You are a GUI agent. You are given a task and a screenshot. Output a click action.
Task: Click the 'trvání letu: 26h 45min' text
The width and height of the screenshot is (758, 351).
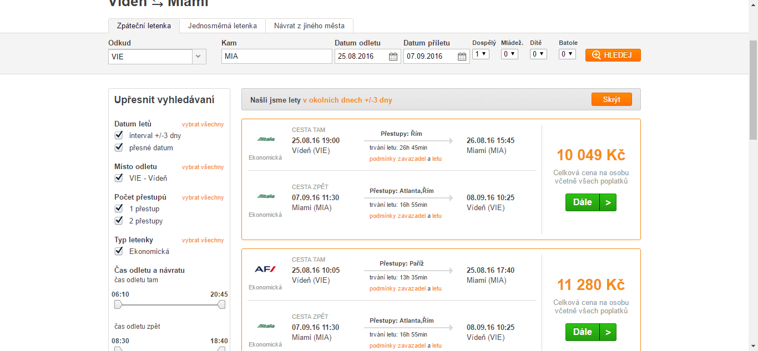398,147
